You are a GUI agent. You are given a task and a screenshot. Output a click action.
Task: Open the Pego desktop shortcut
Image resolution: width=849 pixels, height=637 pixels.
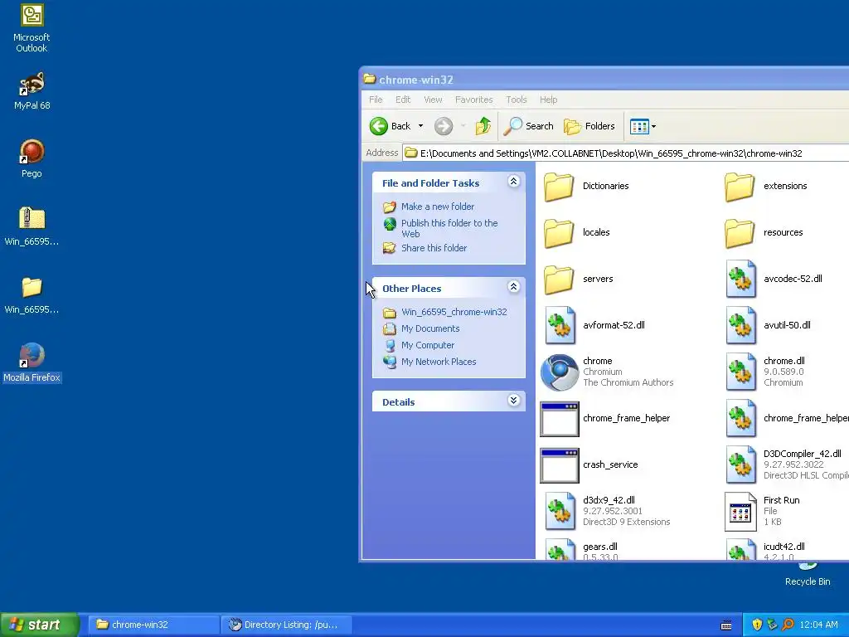[x=32, y=158]
